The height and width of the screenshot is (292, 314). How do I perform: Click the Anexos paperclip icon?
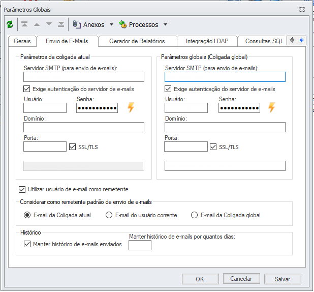tap(77, 24)
